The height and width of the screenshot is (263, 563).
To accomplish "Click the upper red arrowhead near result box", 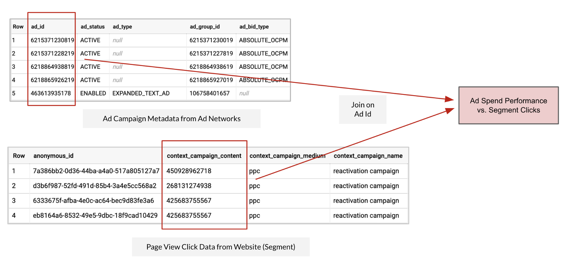I will 449,99.
